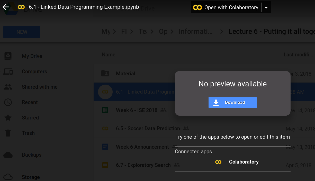Click the Open with Colaboratory button
The height and width of the screenshot is (181, 315).
click(x=226, y=7)
